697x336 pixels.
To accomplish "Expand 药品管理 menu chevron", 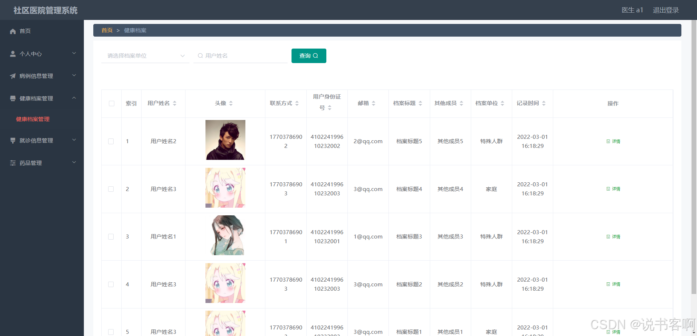I will click(x=74, y=162).
